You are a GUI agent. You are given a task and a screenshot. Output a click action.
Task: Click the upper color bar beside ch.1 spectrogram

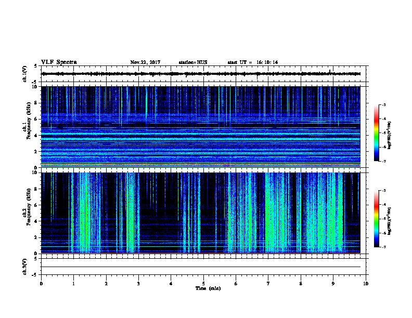376,133
